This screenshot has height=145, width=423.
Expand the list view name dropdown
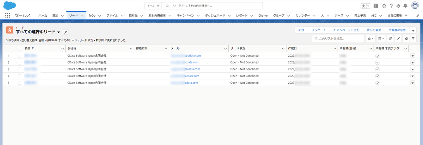point(59,32)
